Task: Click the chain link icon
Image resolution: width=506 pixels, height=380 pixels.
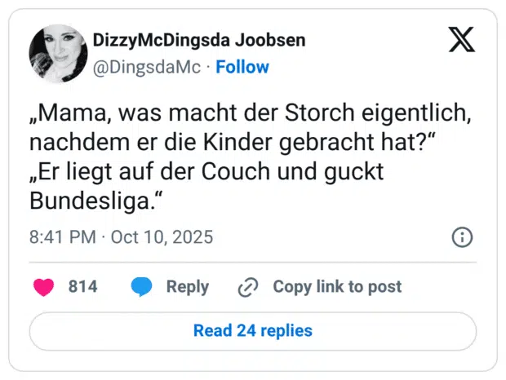Action: [x=247, y=287]
